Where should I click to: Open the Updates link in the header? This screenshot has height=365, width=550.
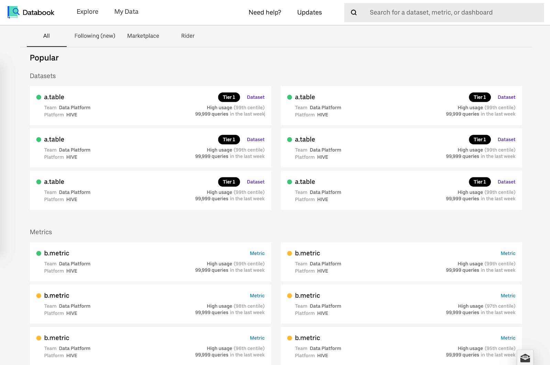(x=309, y=12)
